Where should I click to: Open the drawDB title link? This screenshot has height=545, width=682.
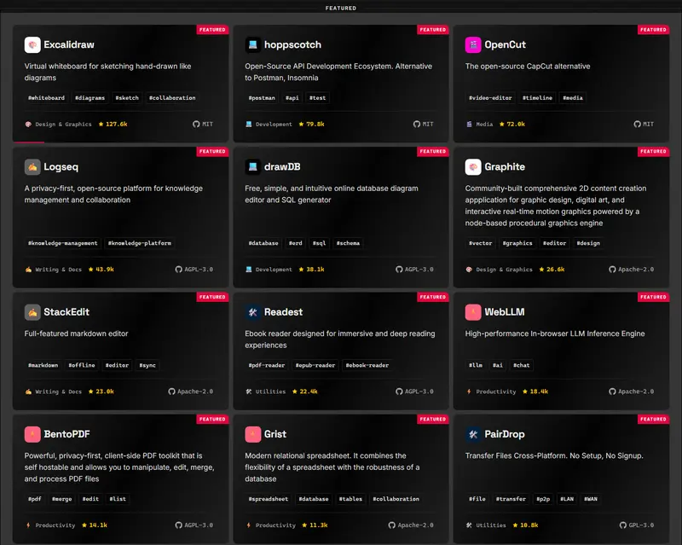(282, 166)
